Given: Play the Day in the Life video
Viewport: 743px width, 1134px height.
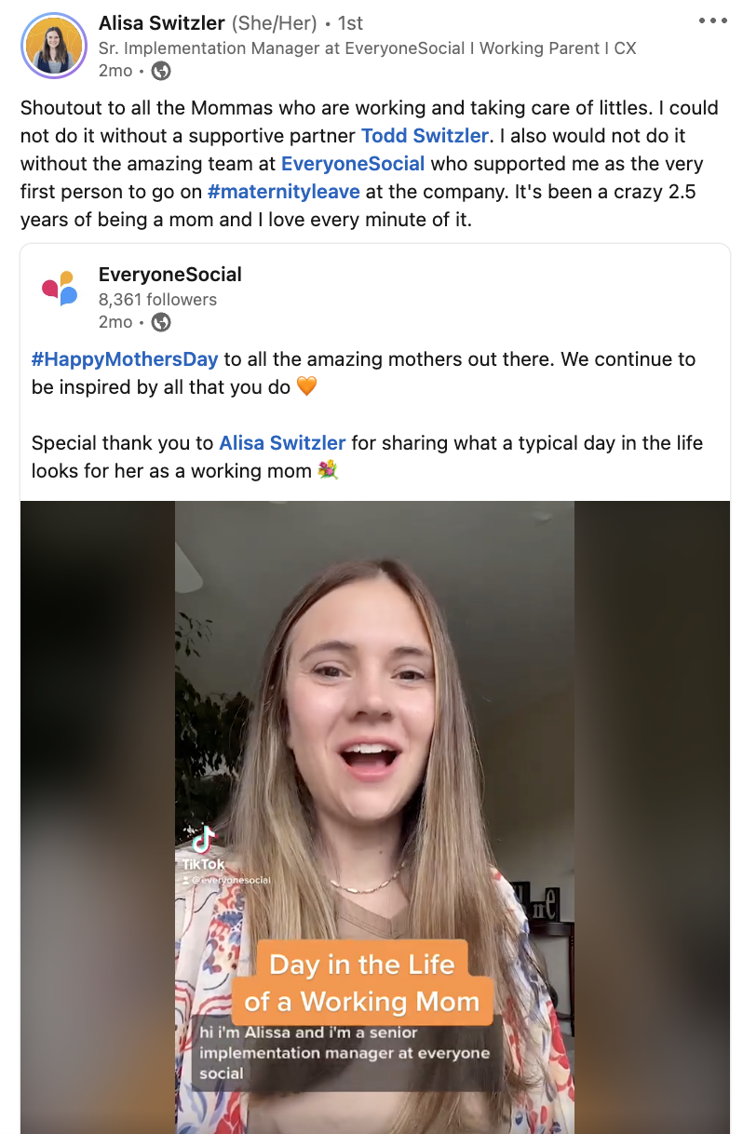Looking at the screenshot, I should click(375, 817).
